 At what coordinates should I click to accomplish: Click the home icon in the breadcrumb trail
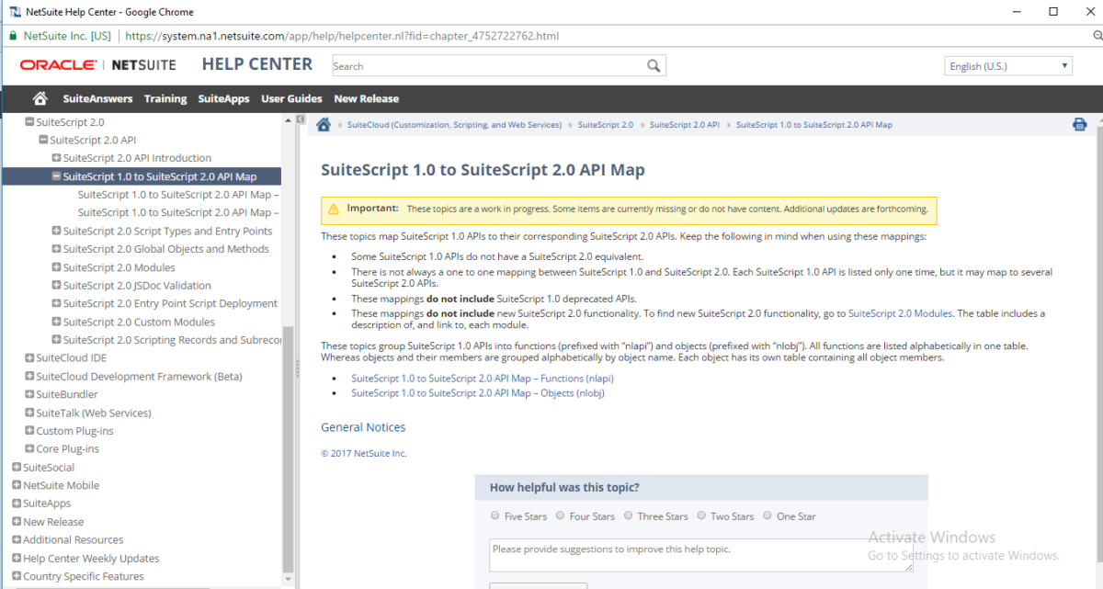[x=323, y=123]
